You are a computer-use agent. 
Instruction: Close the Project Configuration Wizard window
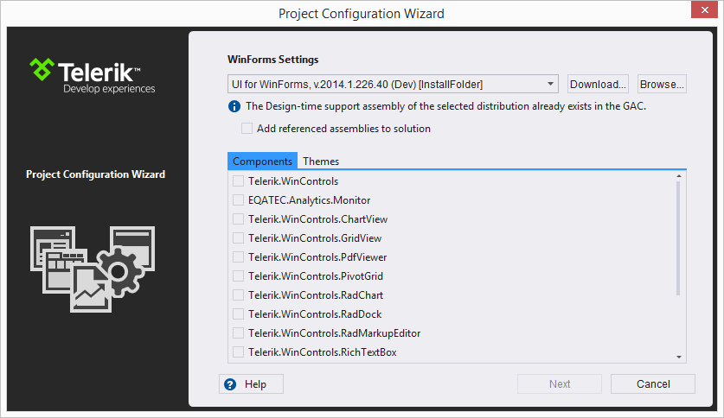click(x=704, y=9)
